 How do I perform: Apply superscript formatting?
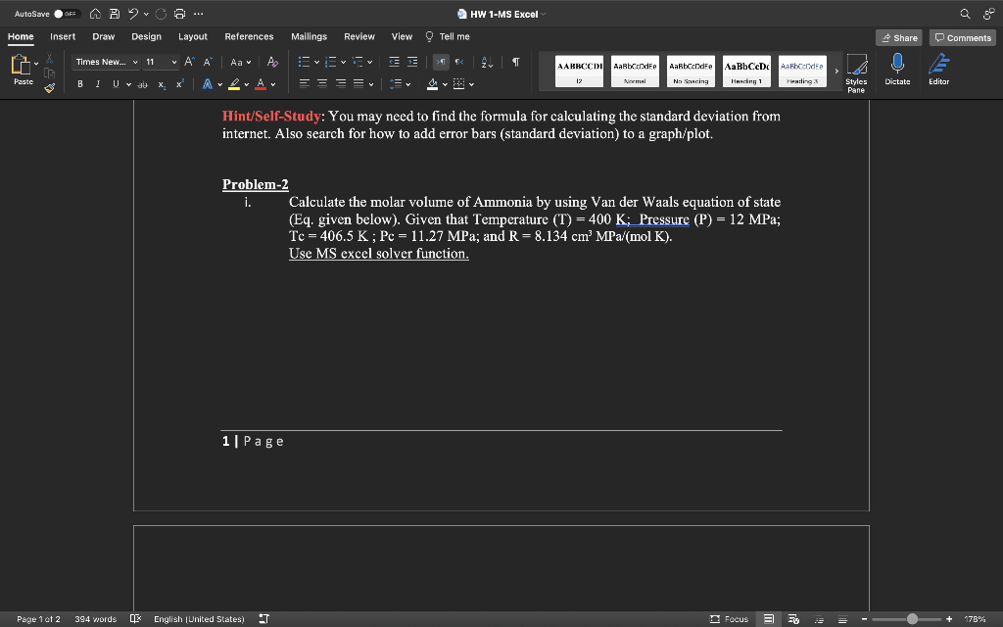pos(180,84)
